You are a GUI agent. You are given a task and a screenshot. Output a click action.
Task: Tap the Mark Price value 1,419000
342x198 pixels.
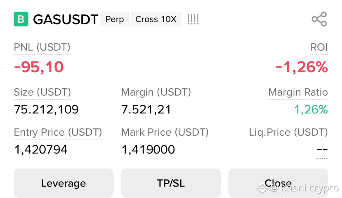click(x=148, y=150)
